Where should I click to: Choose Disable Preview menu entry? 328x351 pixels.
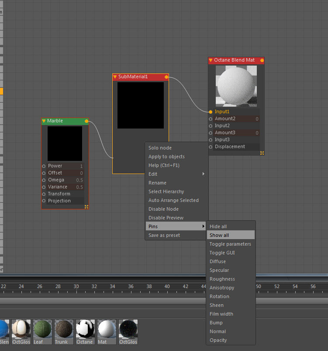176,218
